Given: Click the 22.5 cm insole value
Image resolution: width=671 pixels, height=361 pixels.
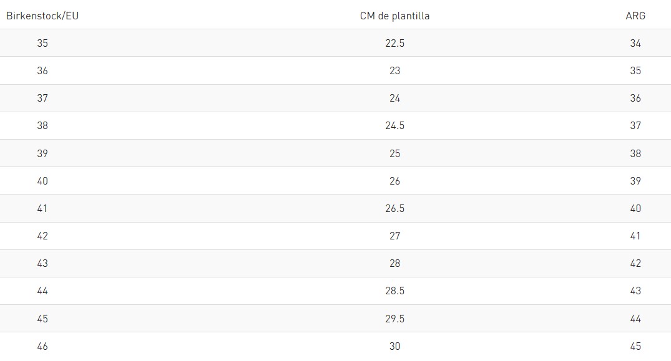Looking at the screenshot, I should point(394,43).
